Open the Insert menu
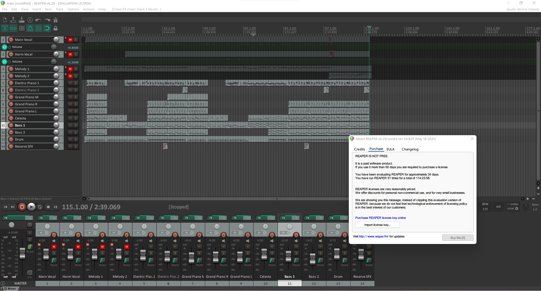541x291 pixels. pyautogui.click(x=37, y=9)
